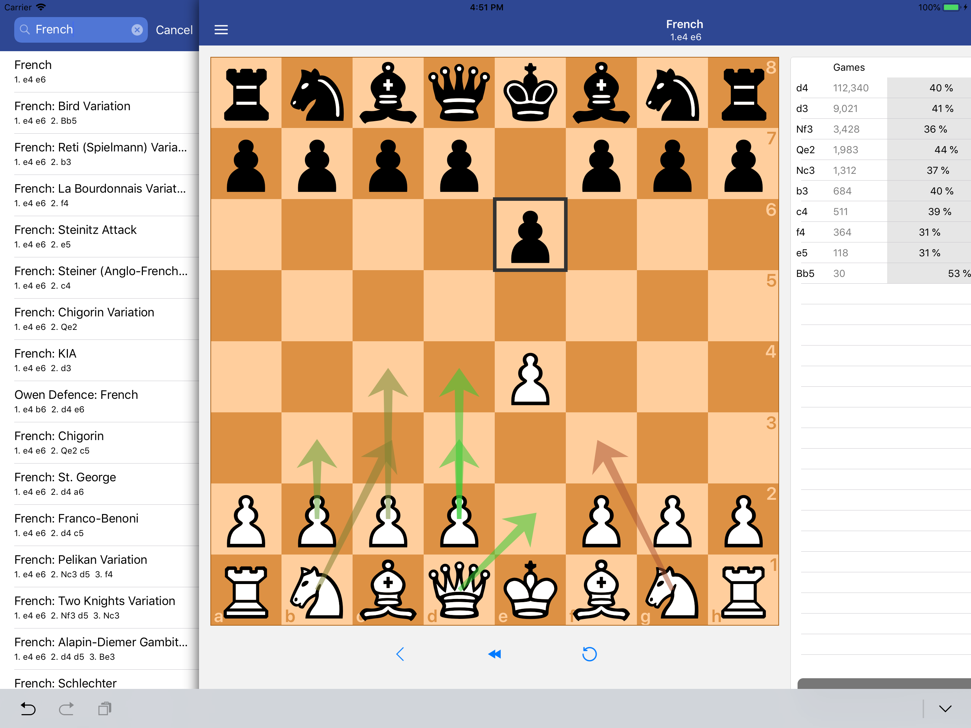971x728 pixels.
Task: Click the magnifier search icon
Action: tap(25, 30)
